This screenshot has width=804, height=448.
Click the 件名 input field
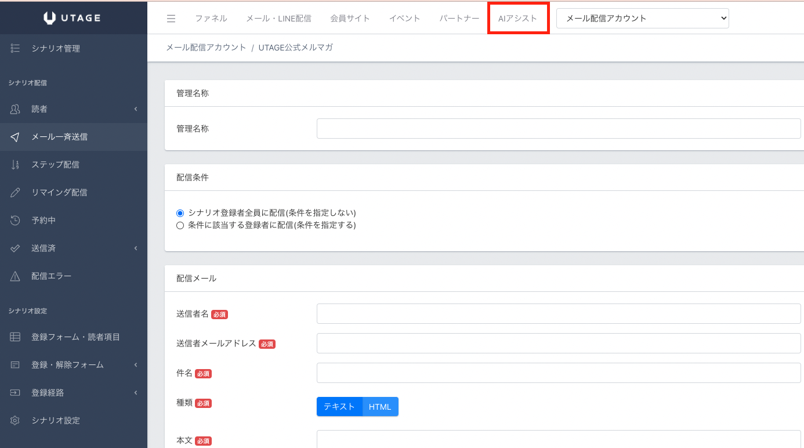[x=558, y=373]
